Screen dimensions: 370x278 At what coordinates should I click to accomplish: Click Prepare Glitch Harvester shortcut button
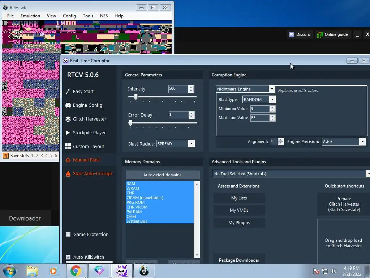tap(344, 204)
